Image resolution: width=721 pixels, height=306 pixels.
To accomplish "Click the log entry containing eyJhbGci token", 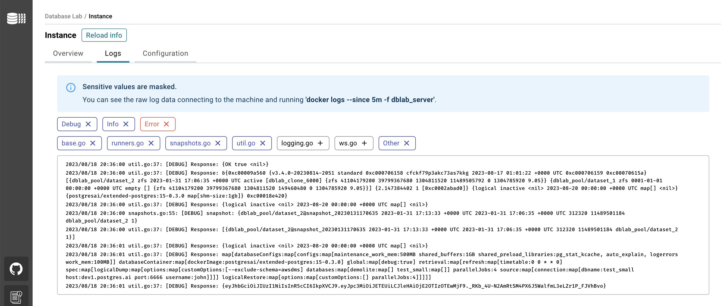I will click(336, 286).
